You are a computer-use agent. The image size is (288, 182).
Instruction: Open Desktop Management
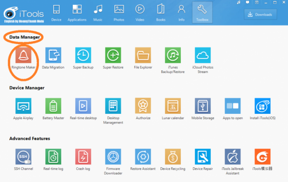tap(113, 106)
